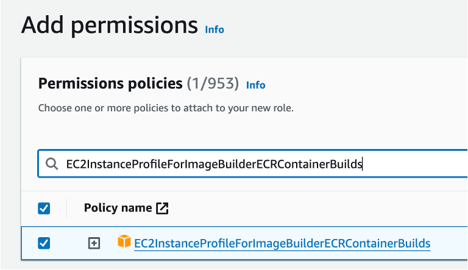468x270 pixels.
Task: Click the Permissions policies section title
Action: point(110,83)
